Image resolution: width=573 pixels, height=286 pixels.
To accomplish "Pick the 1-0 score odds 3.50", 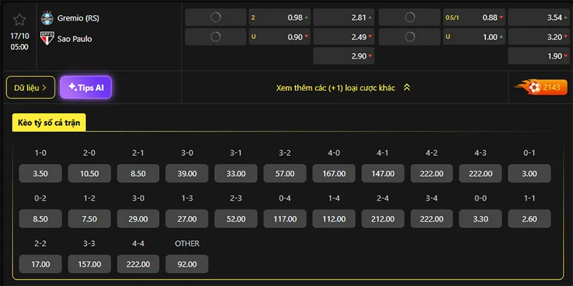I will (42, 173).
